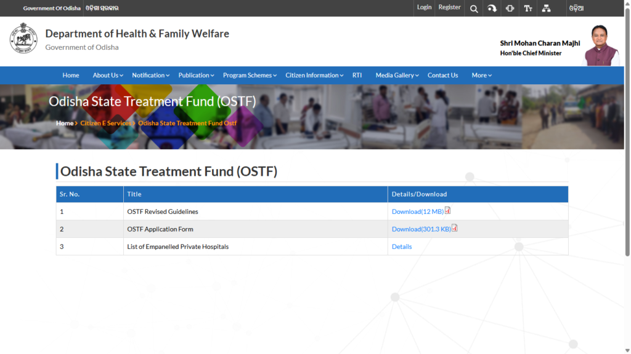
Task: Click Odisha State Treatment Fund Ostf breadcrumb
Action: click(187, 123)
